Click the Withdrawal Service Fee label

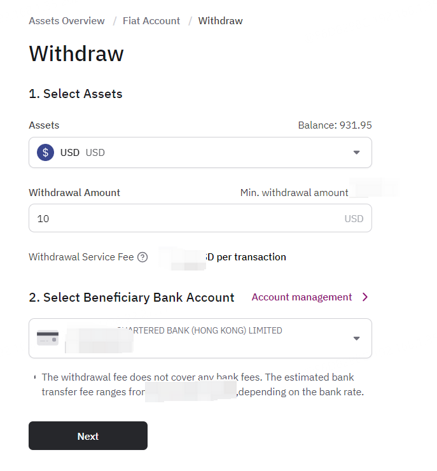point(81,257)
